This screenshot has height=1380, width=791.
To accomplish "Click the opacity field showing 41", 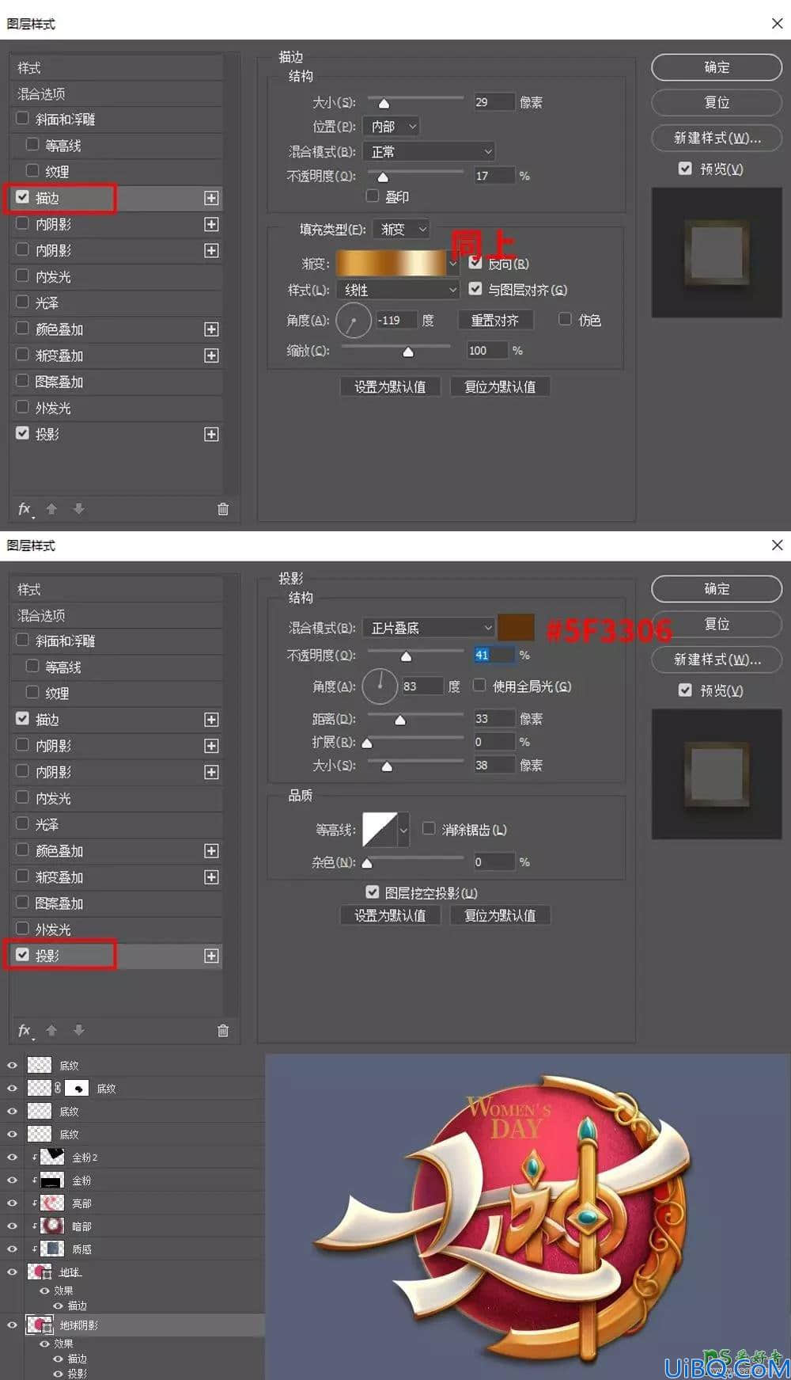I will (494, 655).
